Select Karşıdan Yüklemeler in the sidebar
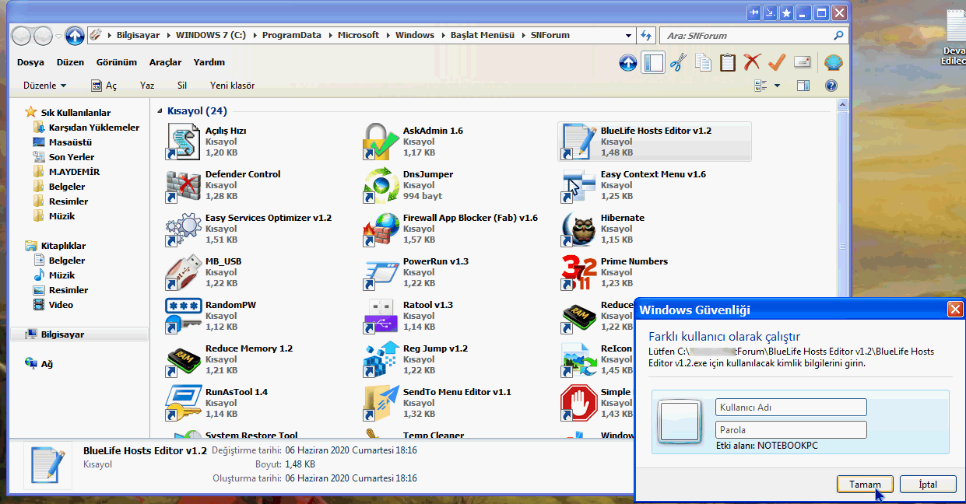966x504 pixels. (x=86, y=128)
